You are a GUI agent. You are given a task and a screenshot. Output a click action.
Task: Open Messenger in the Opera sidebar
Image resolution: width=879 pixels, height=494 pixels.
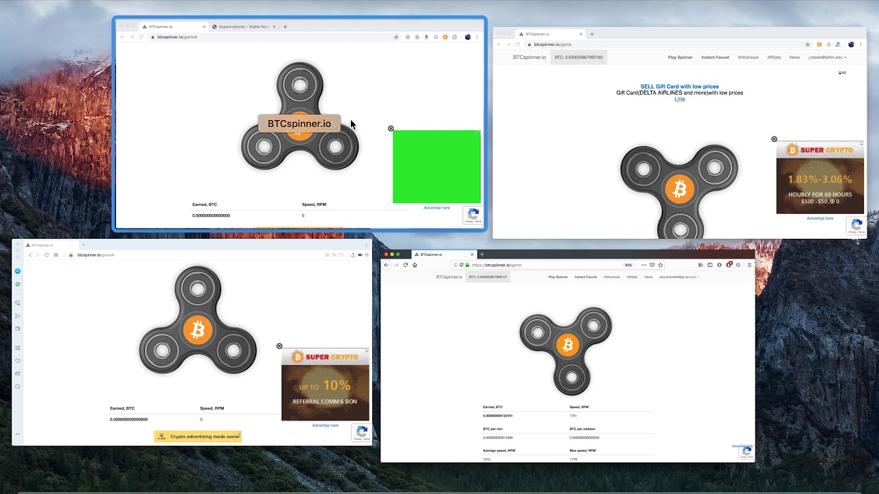[x=18, y=271]
